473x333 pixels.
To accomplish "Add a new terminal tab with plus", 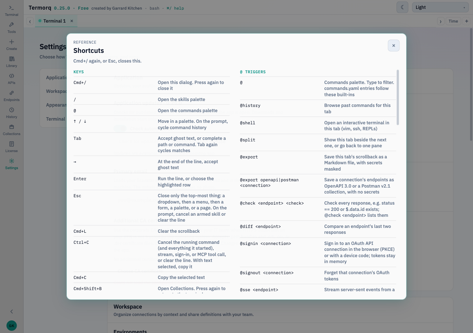I will (x=467, y=21).
